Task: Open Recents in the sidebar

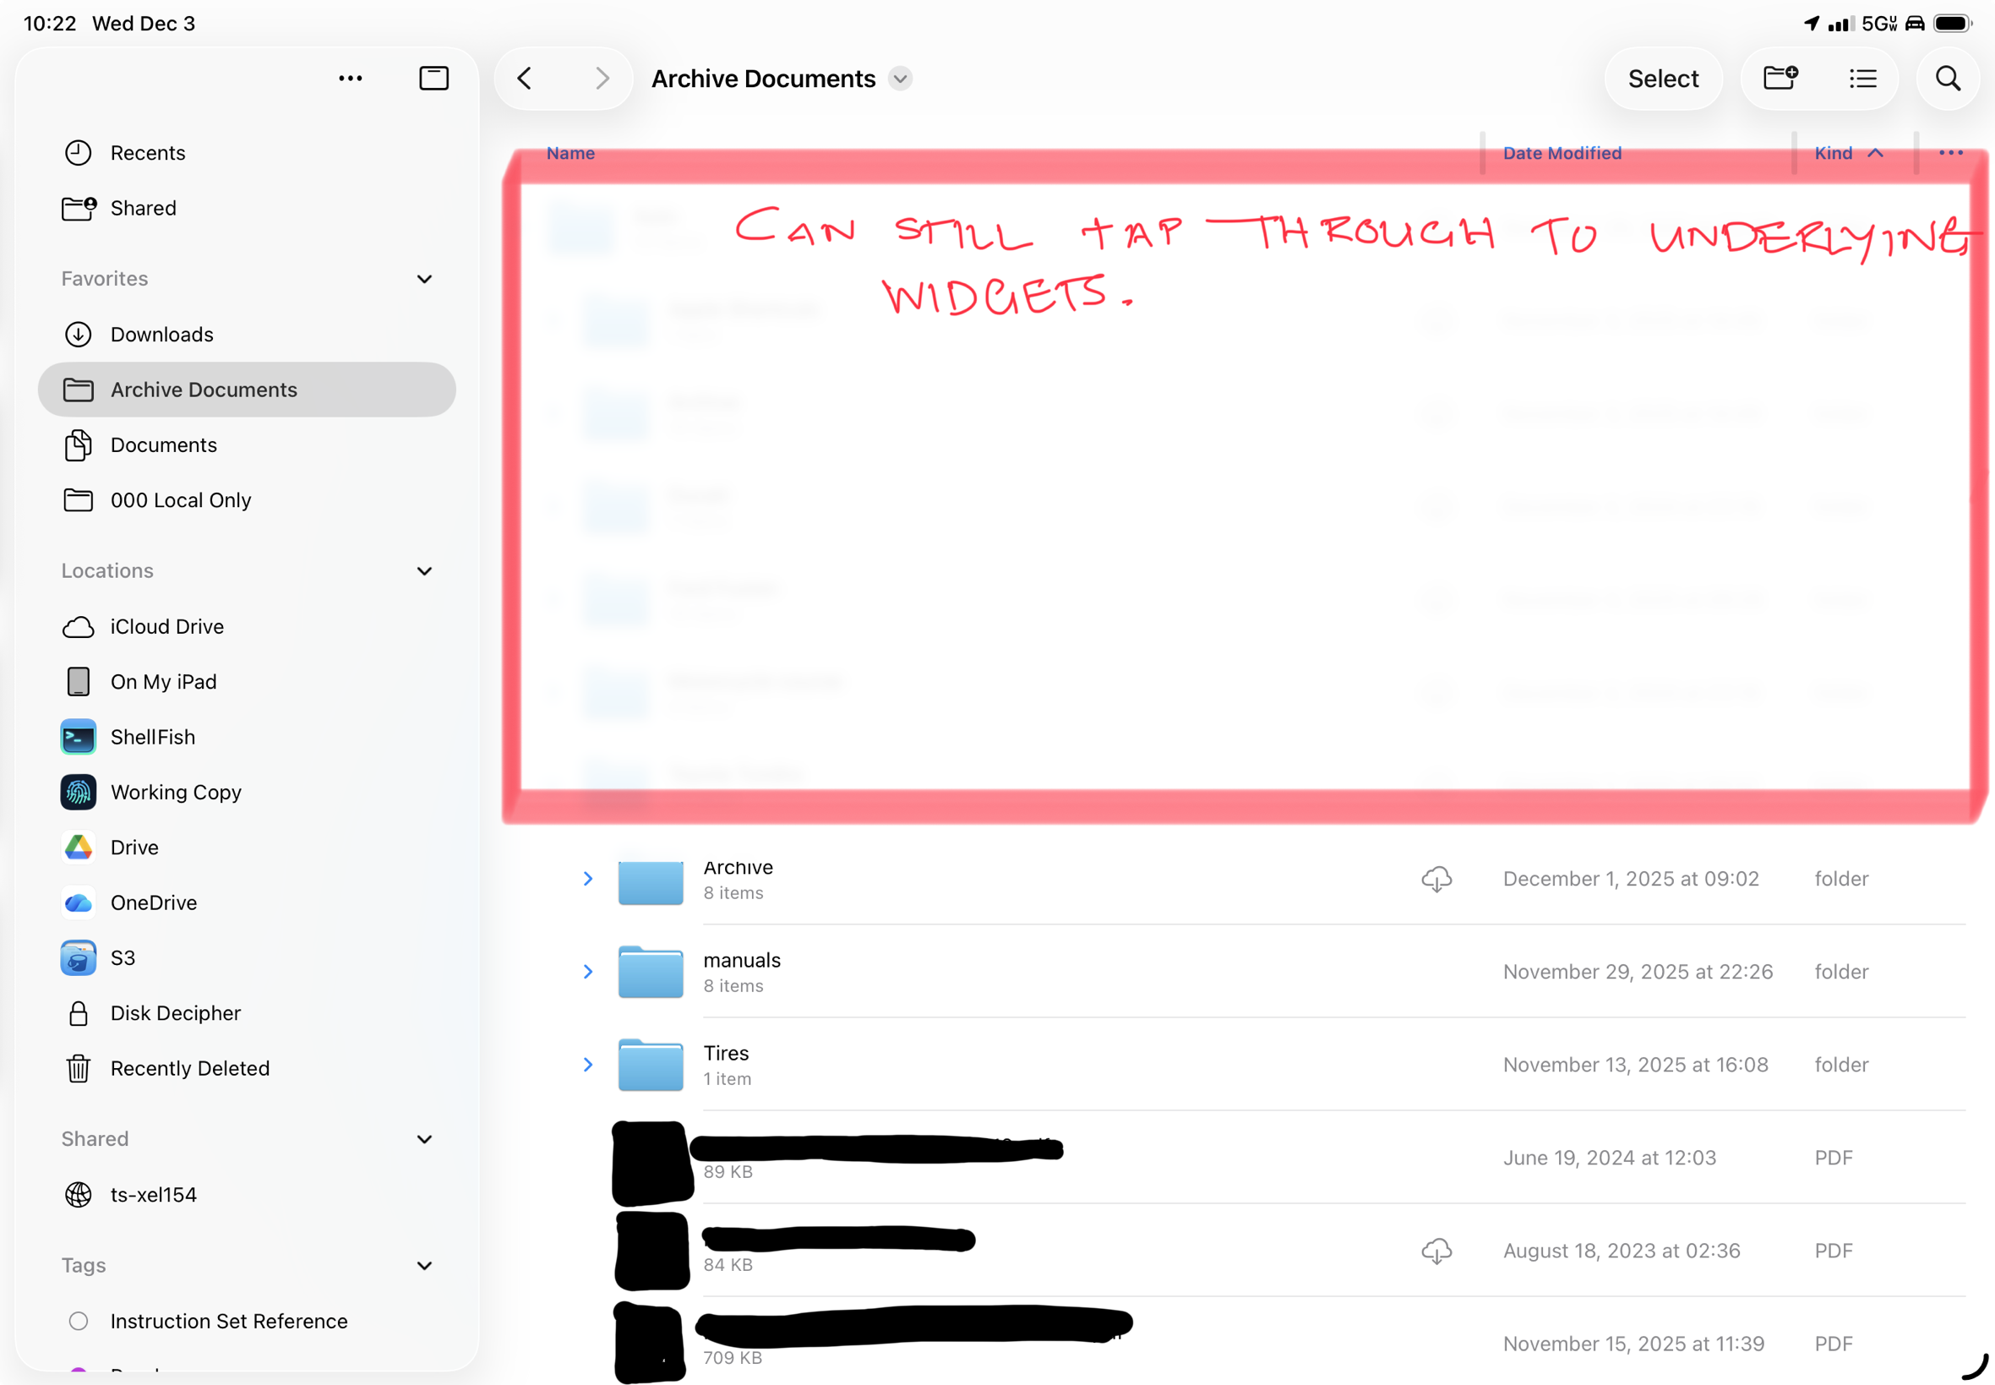Action: pyautogui.click(x=148, y=153)
